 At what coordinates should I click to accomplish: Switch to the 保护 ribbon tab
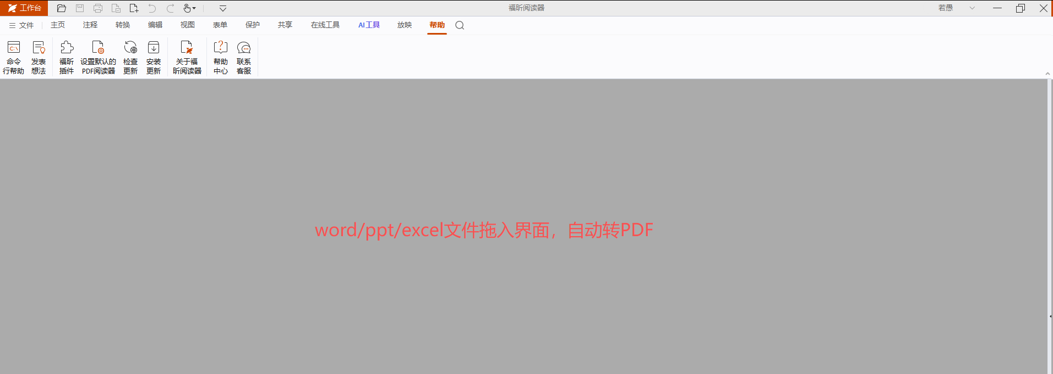(253, 25)
